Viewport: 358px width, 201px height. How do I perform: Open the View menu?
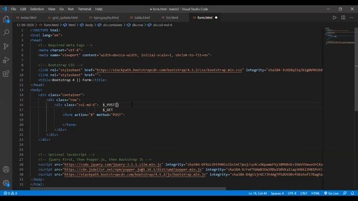tap(51, 9)
